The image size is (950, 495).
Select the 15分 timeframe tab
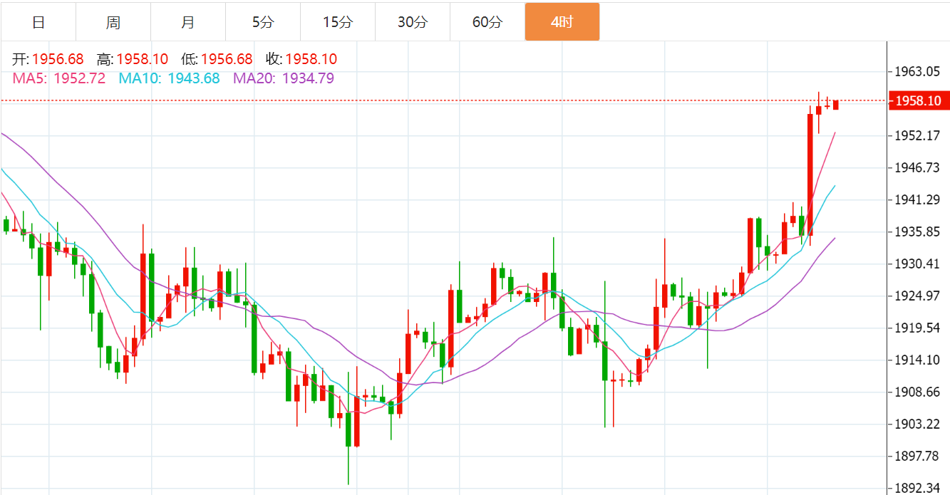click(338, 22)
